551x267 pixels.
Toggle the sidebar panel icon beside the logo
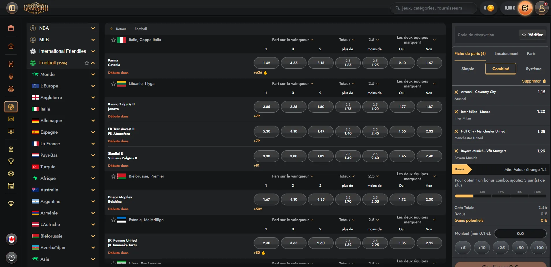[x=12, y=8]
